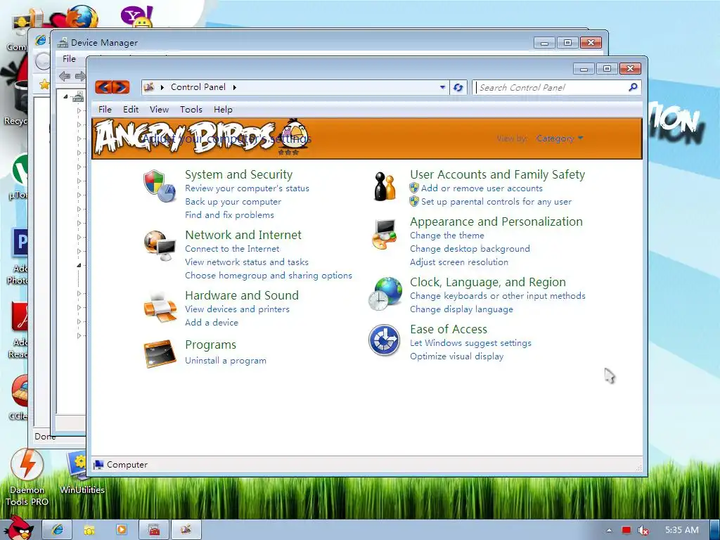
Task: Click View network status and tasks
Action: coord(247,262)
